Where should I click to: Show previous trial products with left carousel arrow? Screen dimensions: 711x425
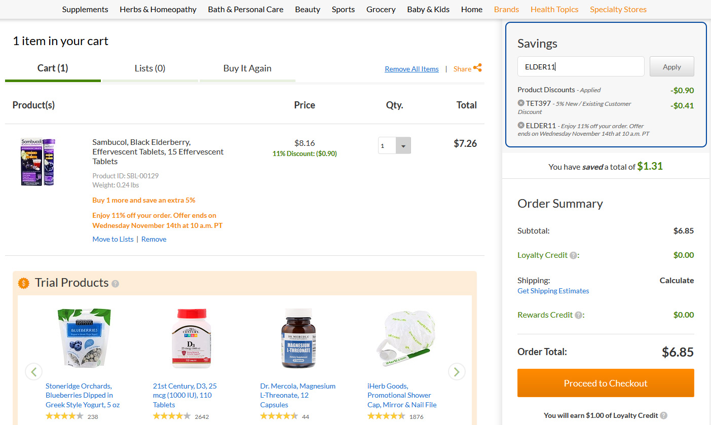[33, 372]
